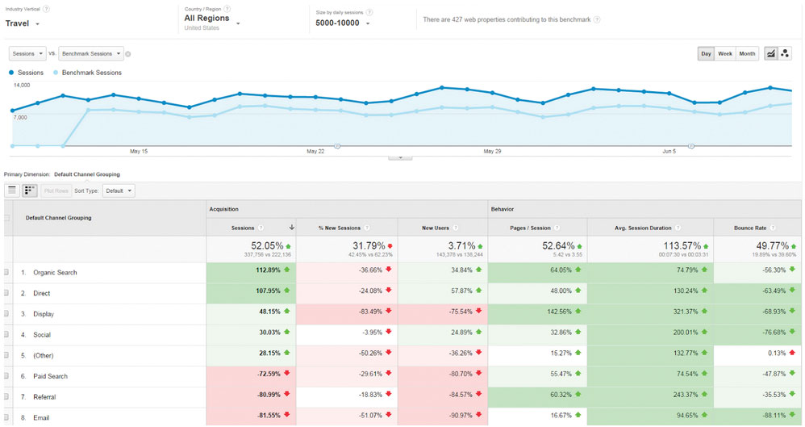Check the Social row checkbox

click(6, 334)
